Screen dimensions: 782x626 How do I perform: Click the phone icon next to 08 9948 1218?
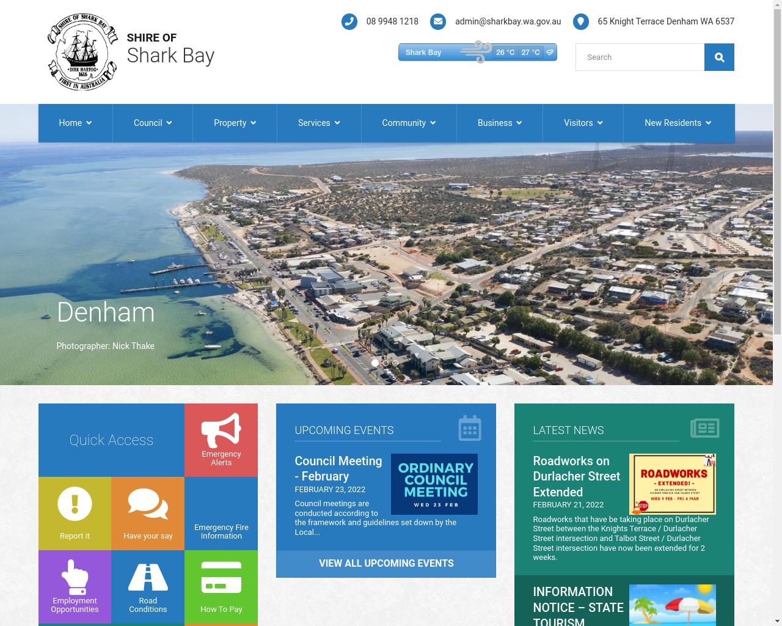349,21
